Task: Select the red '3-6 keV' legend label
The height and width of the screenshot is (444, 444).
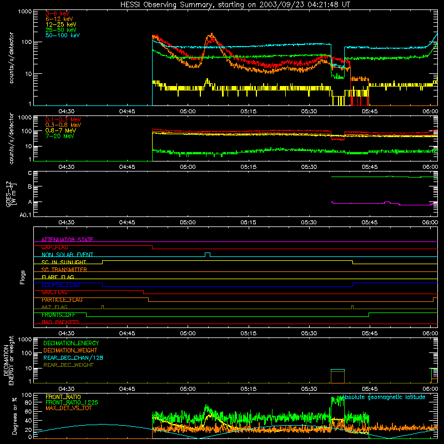Action: pyautogui.click(x=58, y=13)
